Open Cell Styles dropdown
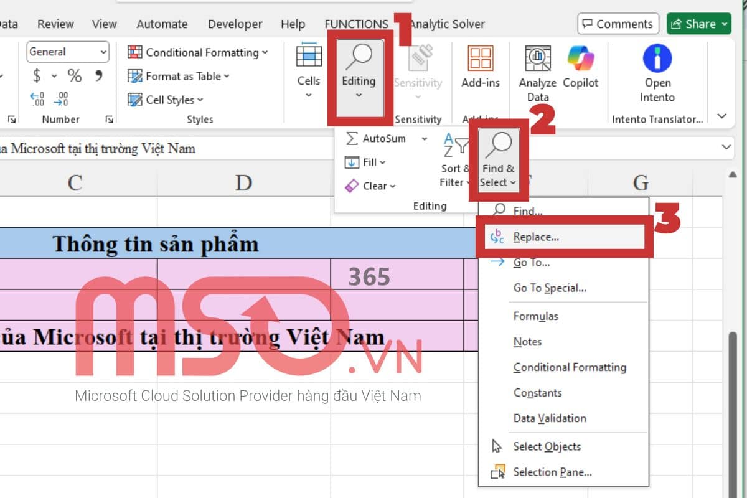Screen dimensions: 747x498 pos(165,100)
